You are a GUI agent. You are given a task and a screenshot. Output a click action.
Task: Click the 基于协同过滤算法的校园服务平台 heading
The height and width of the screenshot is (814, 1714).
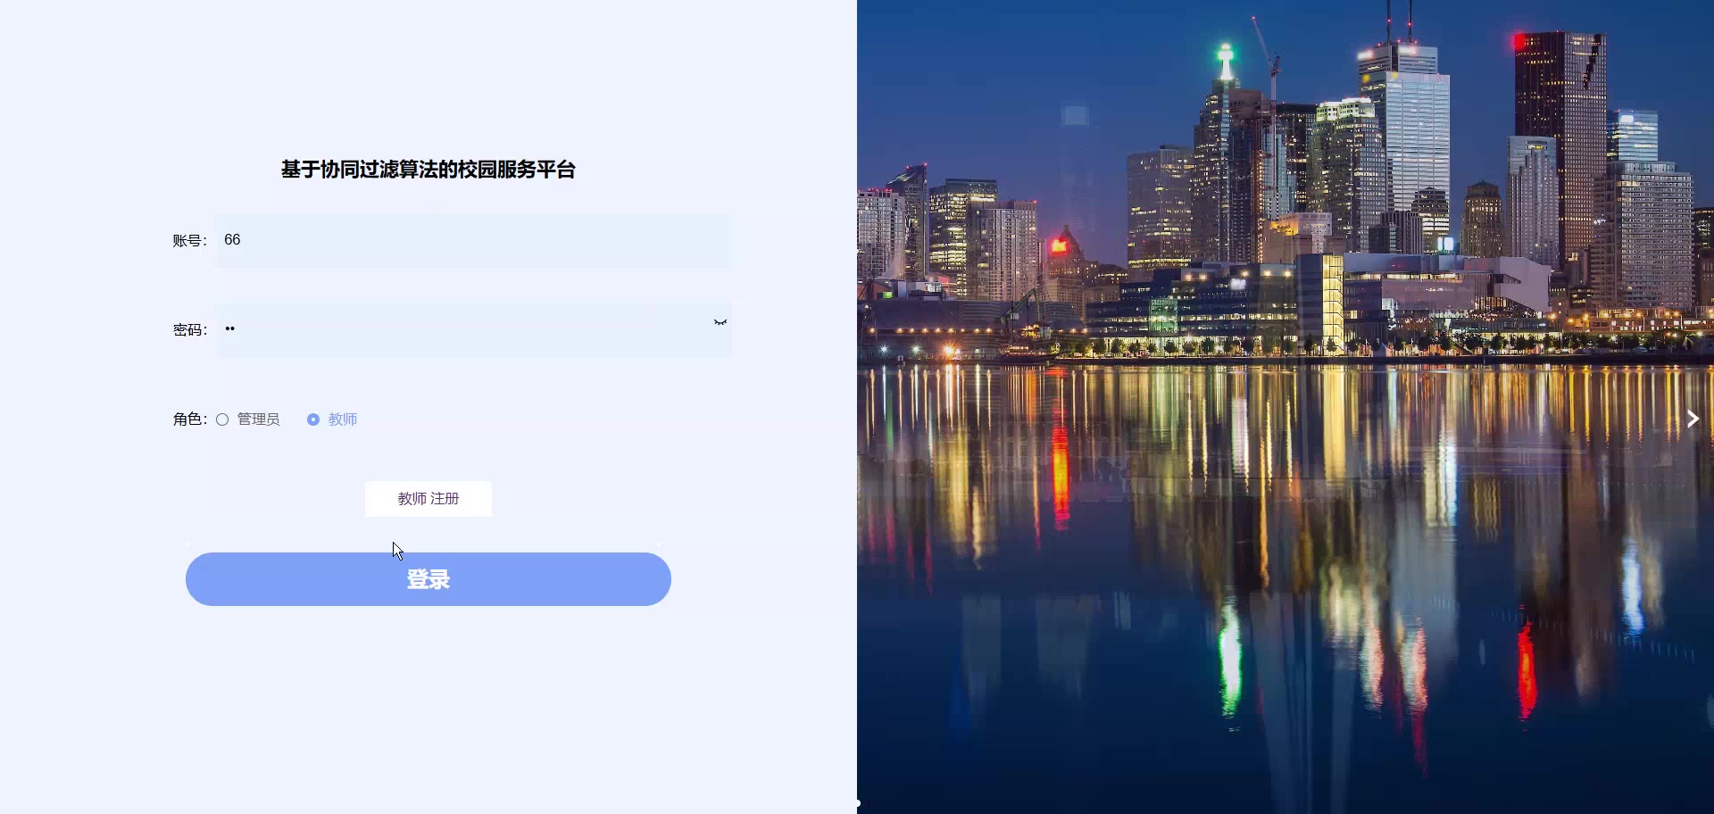pos(428,170)
